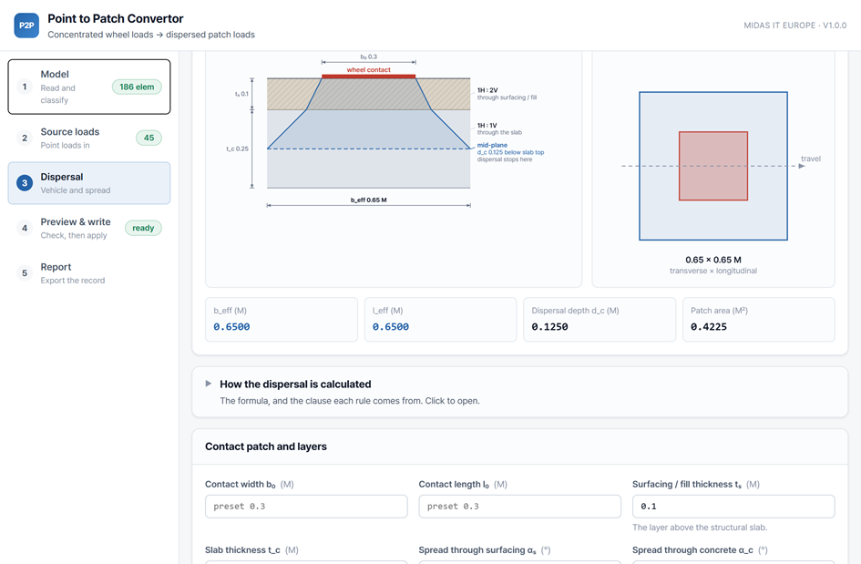Click the P2P app logo icon
The image size is (861, 564).
(26, 26)
